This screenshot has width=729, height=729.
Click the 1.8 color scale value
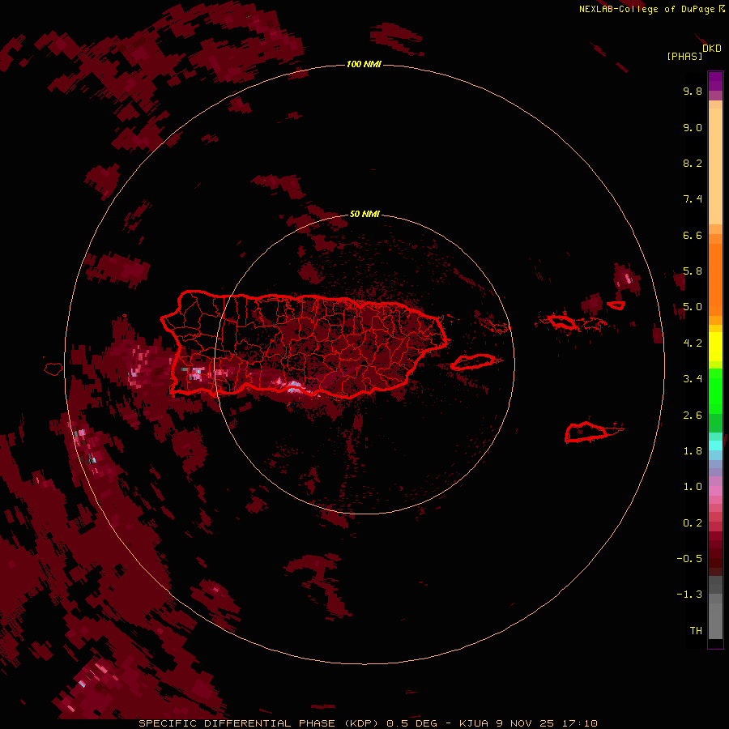pyautogui.click(x=693, y=451)
